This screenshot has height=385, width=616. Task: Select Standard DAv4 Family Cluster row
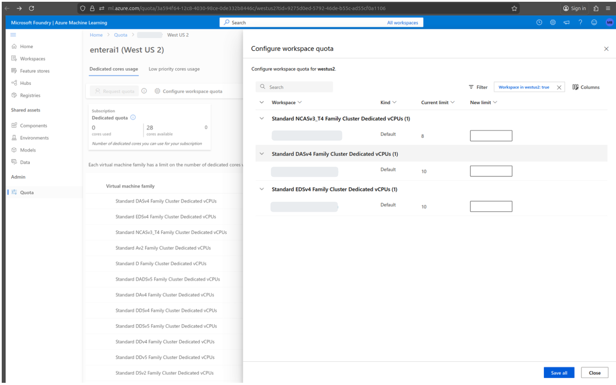163,295
